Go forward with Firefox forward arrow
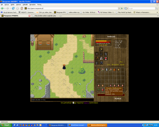159x127 pixels. [x=8, y=8]
